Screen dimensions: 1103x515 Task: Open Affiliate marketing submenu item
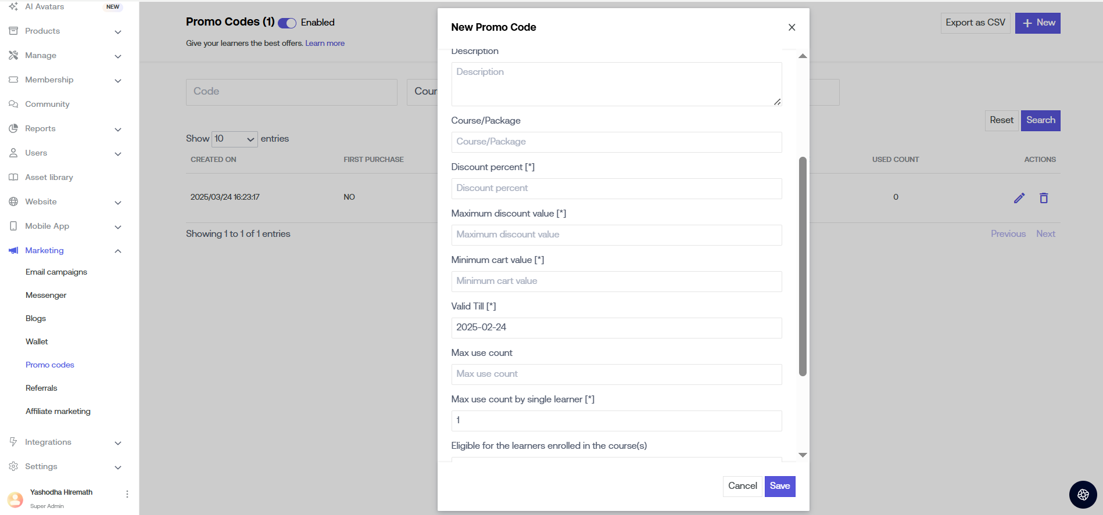coord(58,411)
